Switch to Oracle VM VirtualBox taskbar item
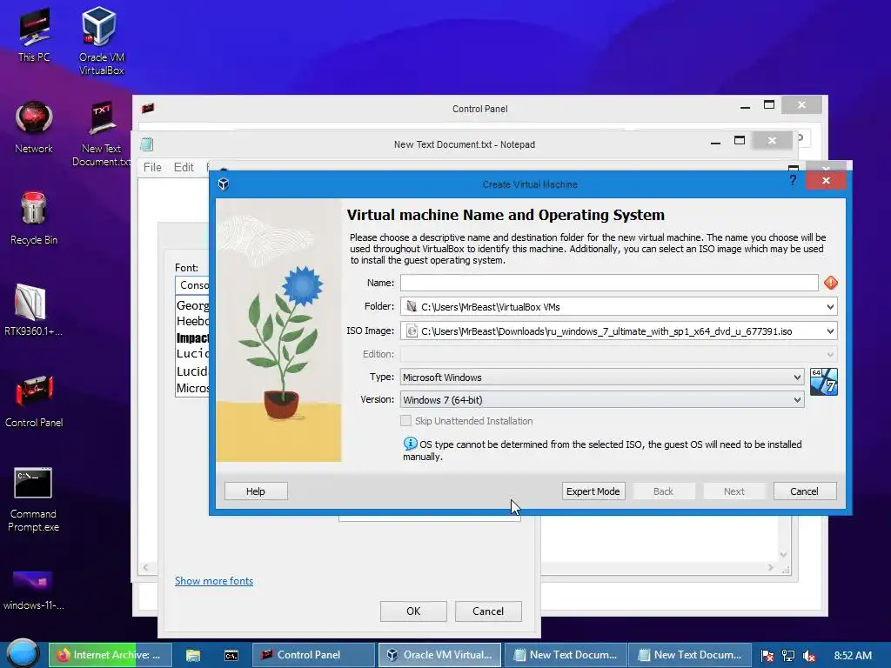 point(439,655)
